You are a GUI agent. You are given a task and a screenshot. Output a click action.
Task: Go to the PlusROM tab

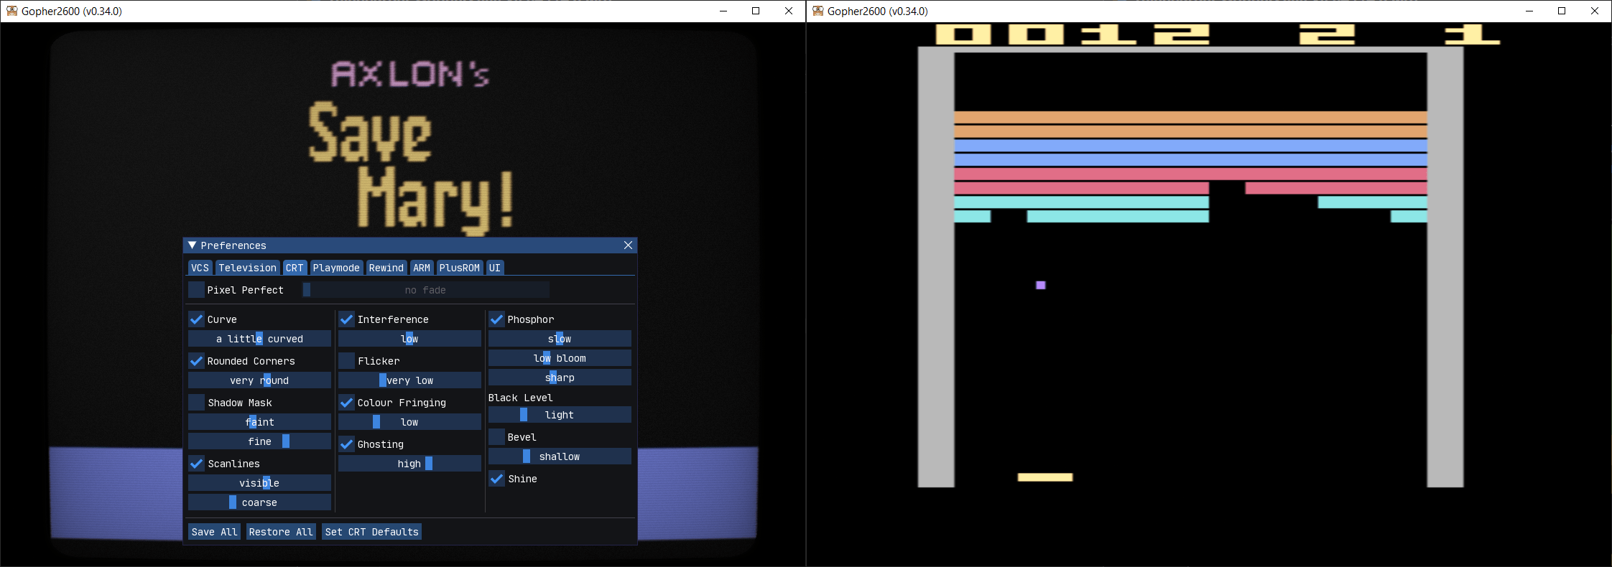pyautogui.click(x=460, y=268)
